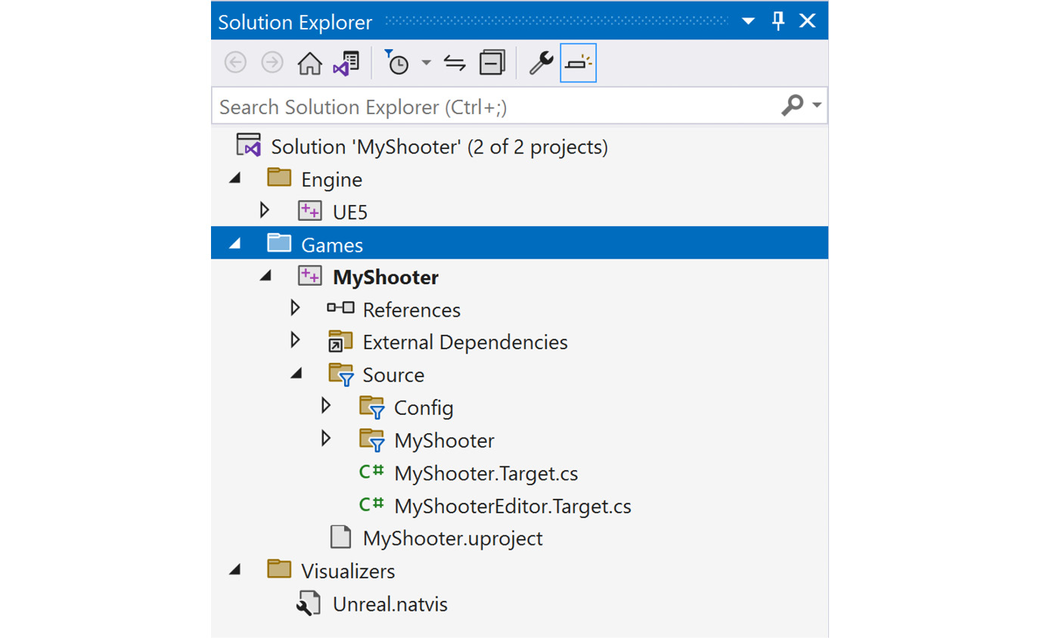Image resolution: width=1040 pixels, height=638 pixels.
Task: Click the Back navigation arrow in toolbar
Action: click(x=236, y=63)
